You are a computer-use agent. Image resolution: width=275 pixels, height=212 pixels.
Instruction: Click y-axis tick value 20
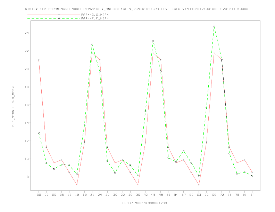[27, 69]
